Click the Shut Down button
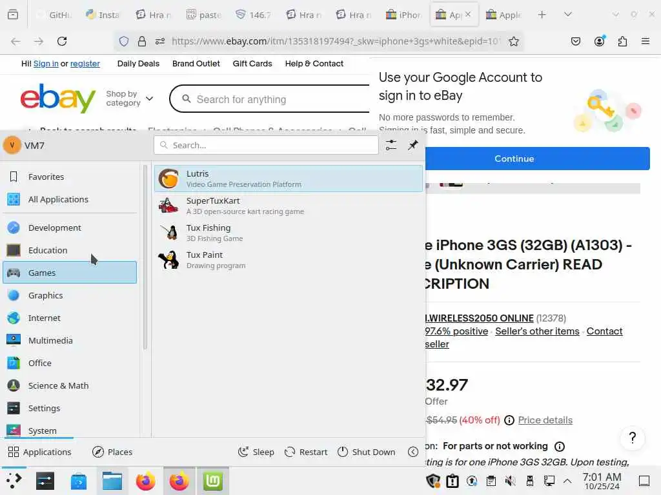The image size is (661, 495). point(367,452)
